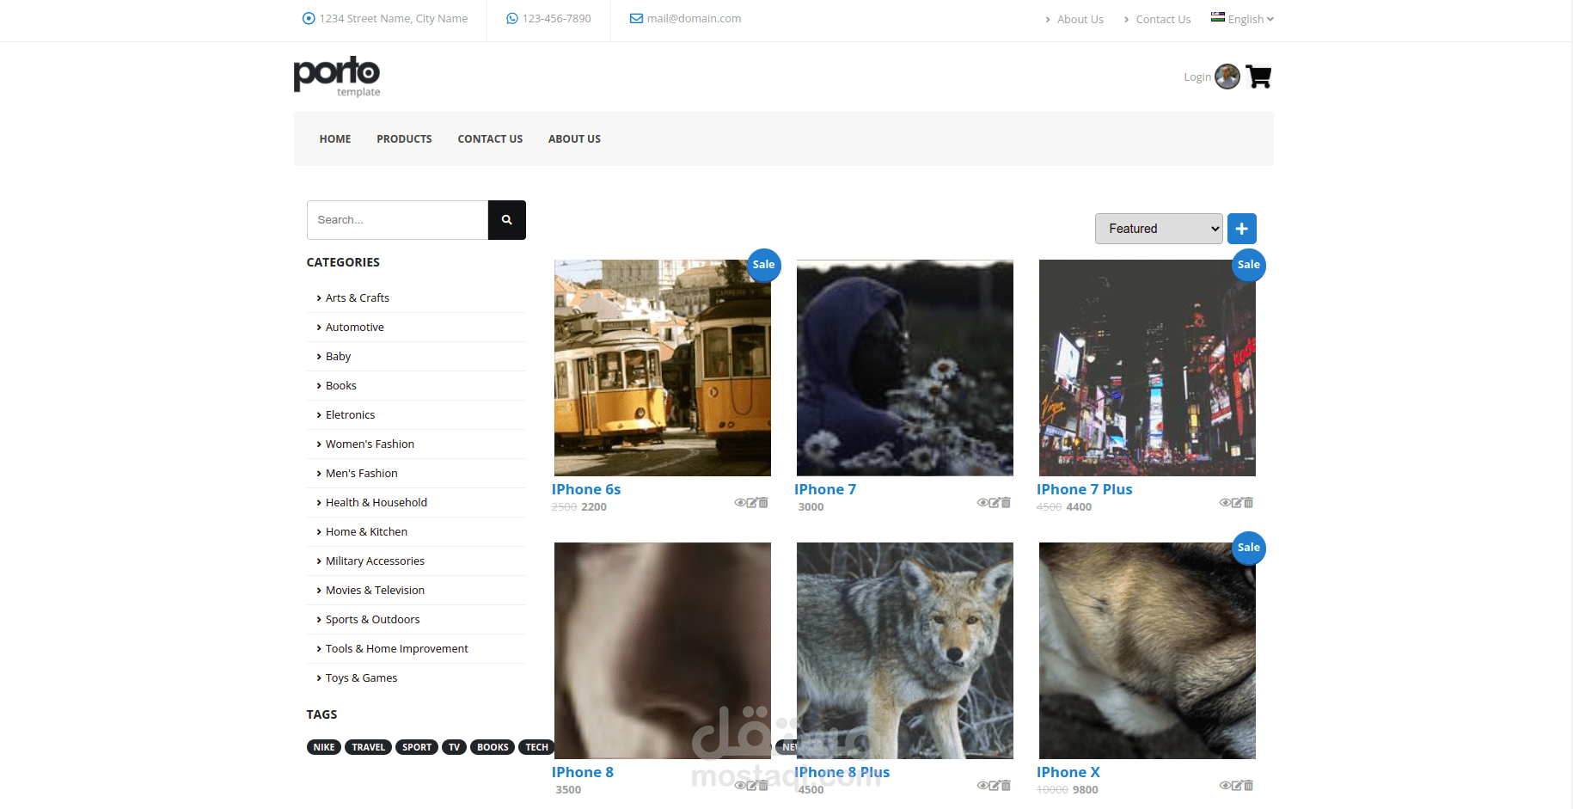This screenshot has height=809, width=1573.
Task: Select the TRAVEL tag
Action: [368, 747]
